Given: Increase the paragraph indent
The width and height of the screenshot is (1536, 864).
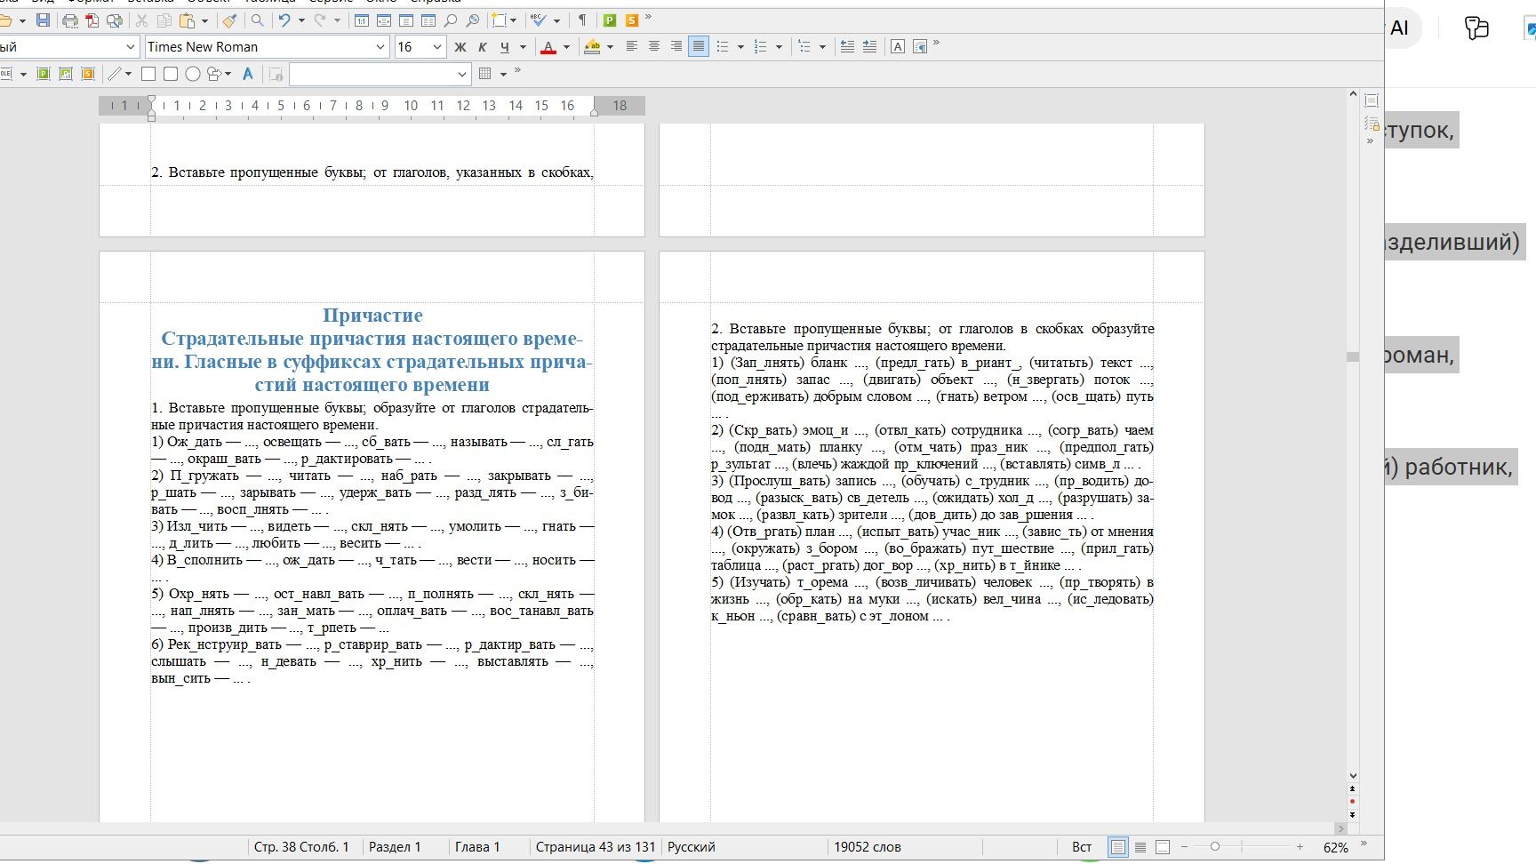Looking at the screenshot, I should 869,47.
